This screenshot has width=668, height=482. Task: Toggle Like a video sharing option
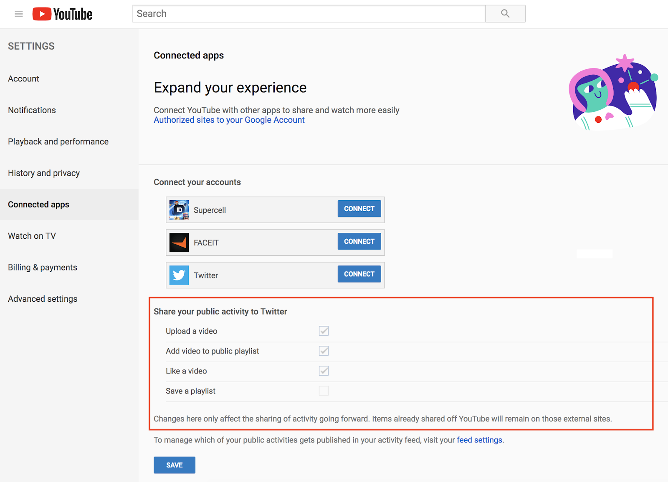(324, 371)
